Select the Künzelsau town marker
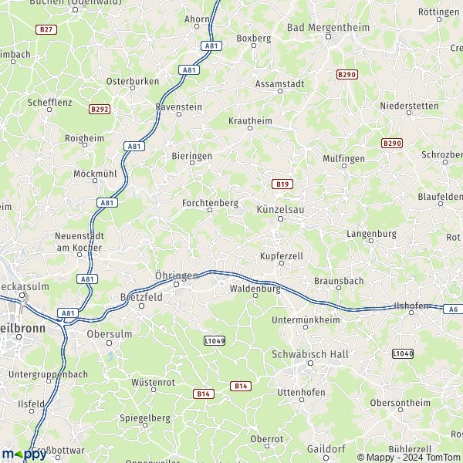463x463 pixels. coord(281,219)
